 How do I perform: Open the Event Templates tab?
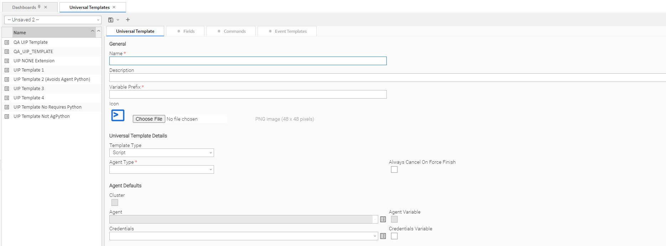(x=287, y=31)
